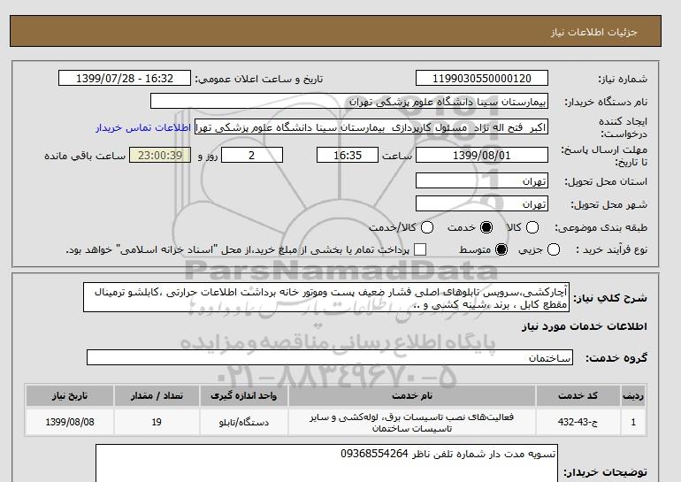
Task: Click the اطلاعات خدمات مورد نیاز section heading
Action: (x=584, y=326)
